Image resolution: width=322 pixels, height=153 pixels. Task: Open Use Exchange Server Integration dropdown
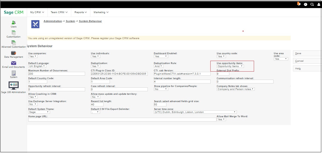(33, 104)
